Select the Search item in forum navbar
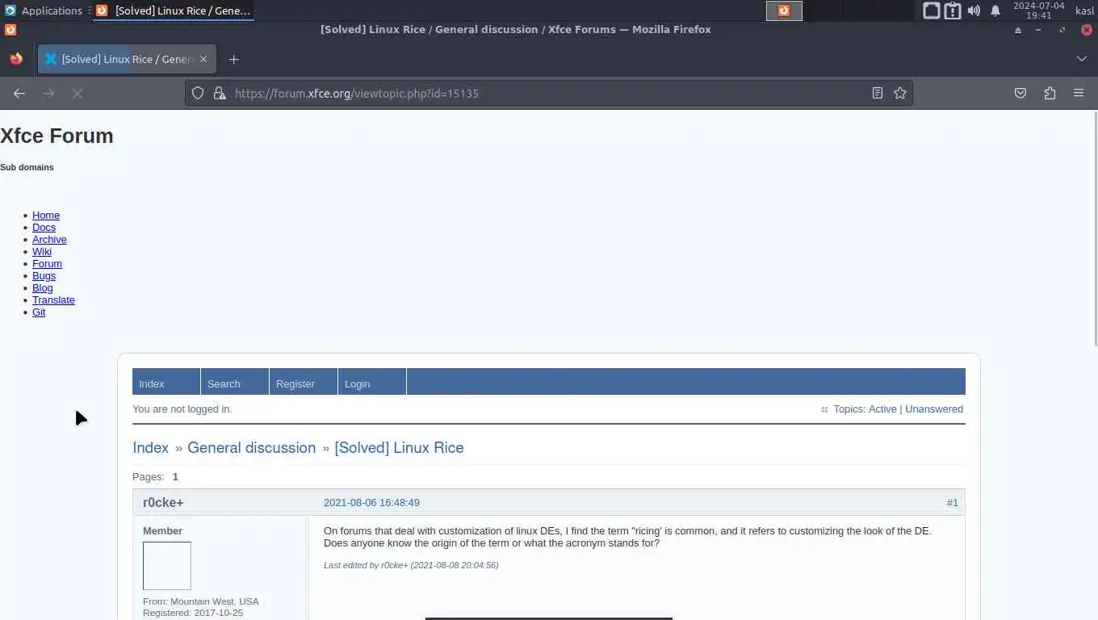Image resolution: width=1098 pixels, height=620 pixels. coord(235,382)
